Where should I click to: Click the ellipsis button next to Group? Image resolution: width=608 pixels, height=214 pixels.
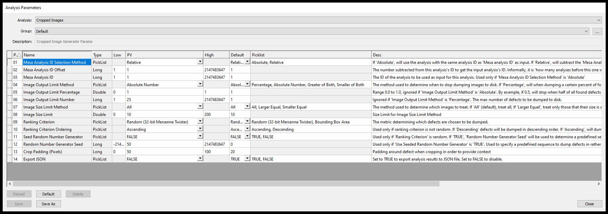click(x=597, y=31)
